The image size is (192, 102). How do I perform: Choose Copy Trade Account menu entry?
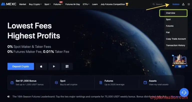(176, 39)
